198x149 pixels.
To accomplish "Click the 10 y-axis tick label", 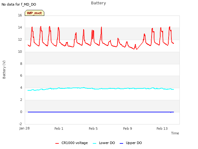I will point(20,52).
